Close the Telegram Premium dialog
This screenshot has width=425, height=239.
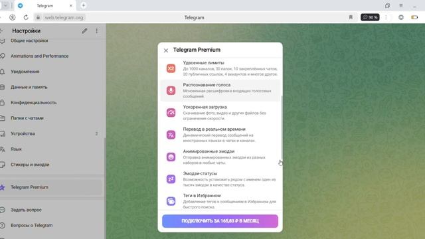(x=166, y=50)
